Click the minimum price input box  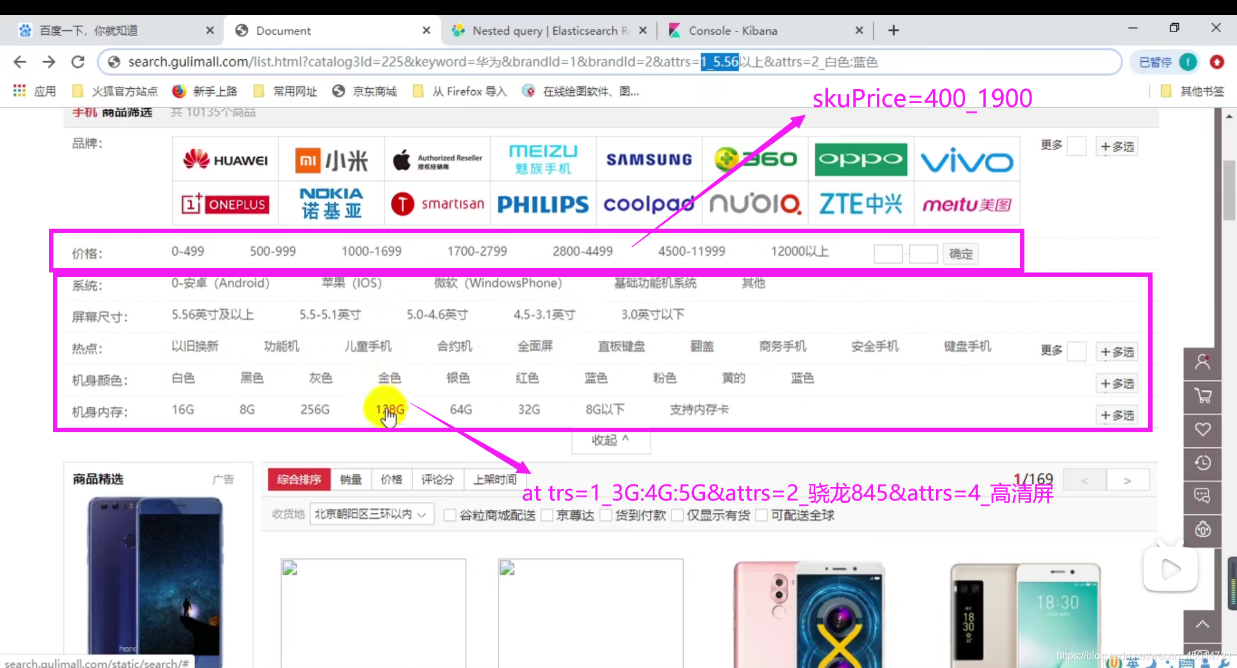coord(888,254)
